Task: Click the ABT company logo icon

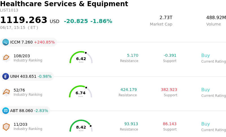Action: [x=6, y=111]
